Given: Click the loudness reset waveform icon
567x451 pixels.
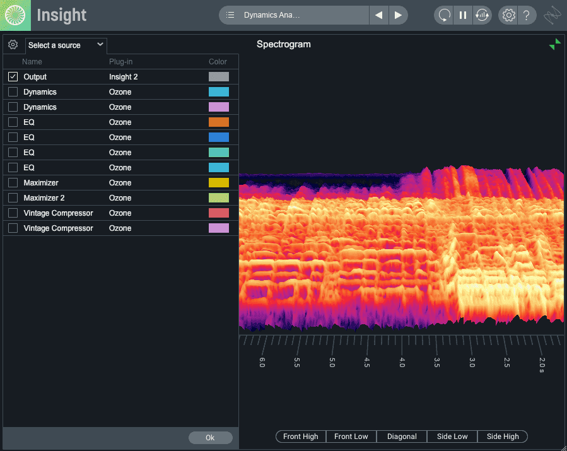Looking at the screenshot, I should tap(482, 15).
